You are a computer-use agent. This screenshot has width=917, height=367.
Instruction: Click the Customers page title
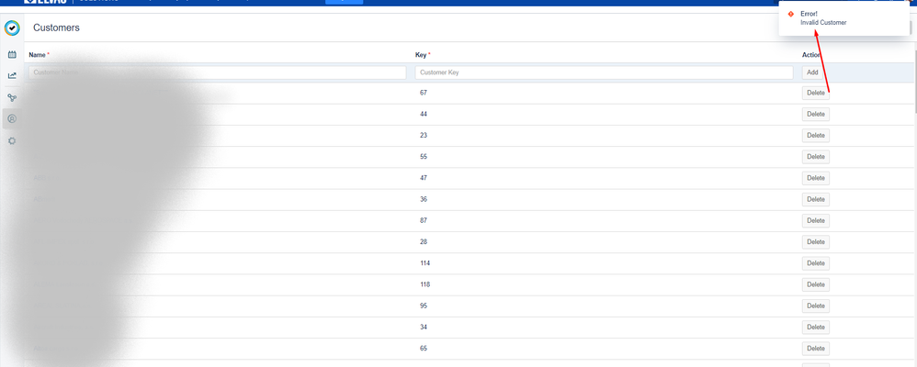pos(56,28)
